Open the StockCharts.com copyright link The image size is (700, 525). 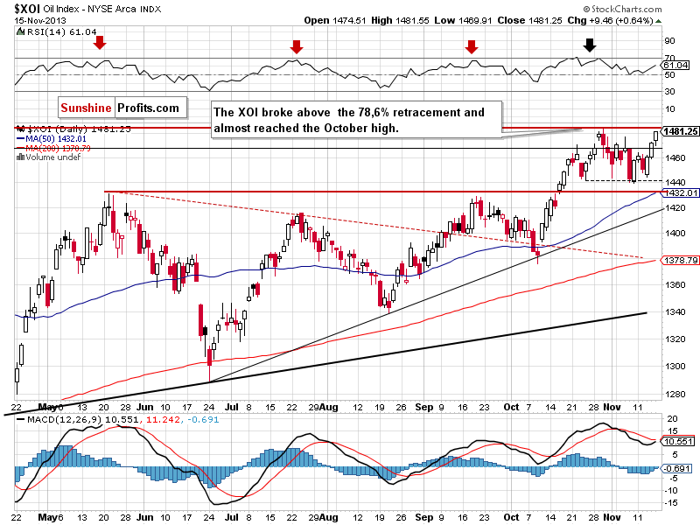click(x=622, y=9)
